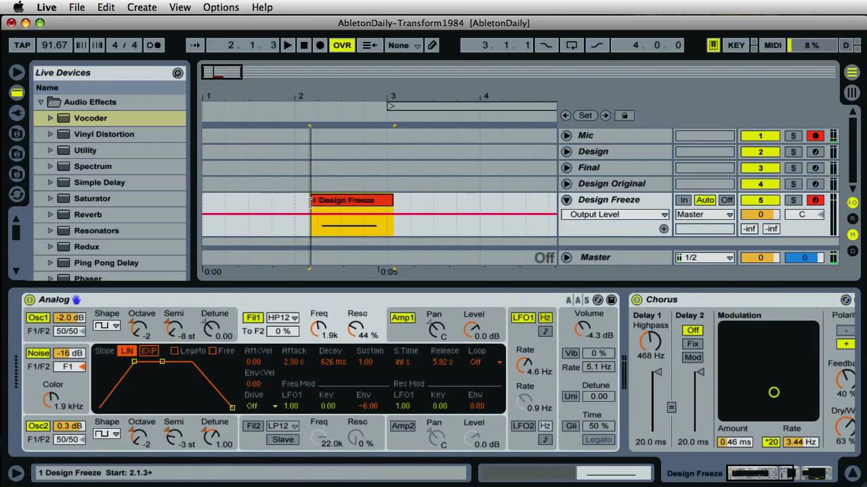Collapse the Audio Effects folder

pyautogui.click(x=41, y=102)
